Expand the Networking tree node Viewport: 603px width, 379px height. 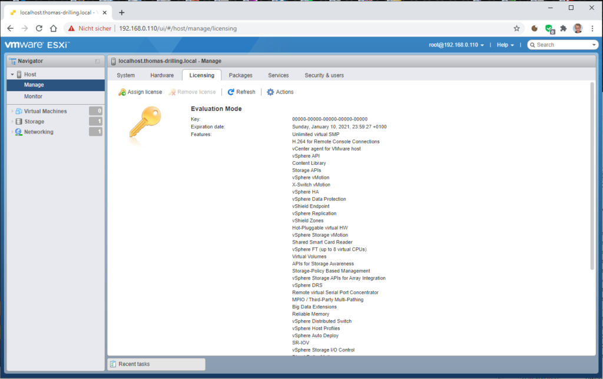point(12,132)
